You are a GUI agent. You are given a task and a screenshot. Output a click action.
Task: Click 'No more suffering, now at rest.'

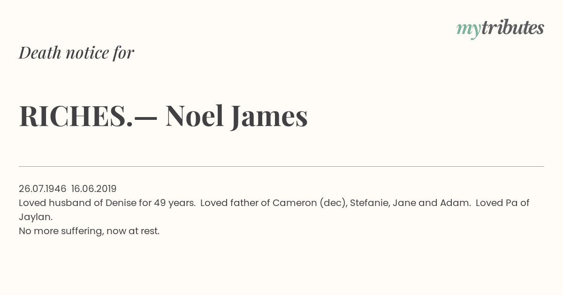pos(89,231)
